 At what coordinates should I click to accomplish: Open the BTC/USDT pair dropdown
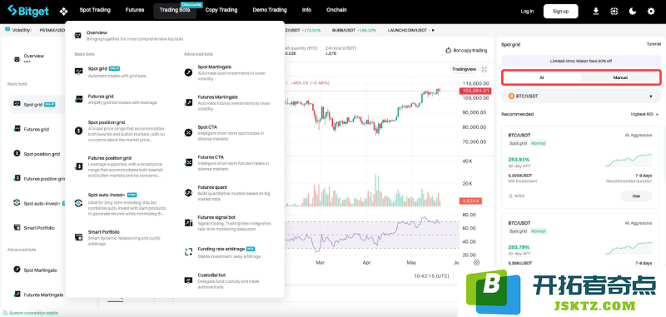[580, 97]
